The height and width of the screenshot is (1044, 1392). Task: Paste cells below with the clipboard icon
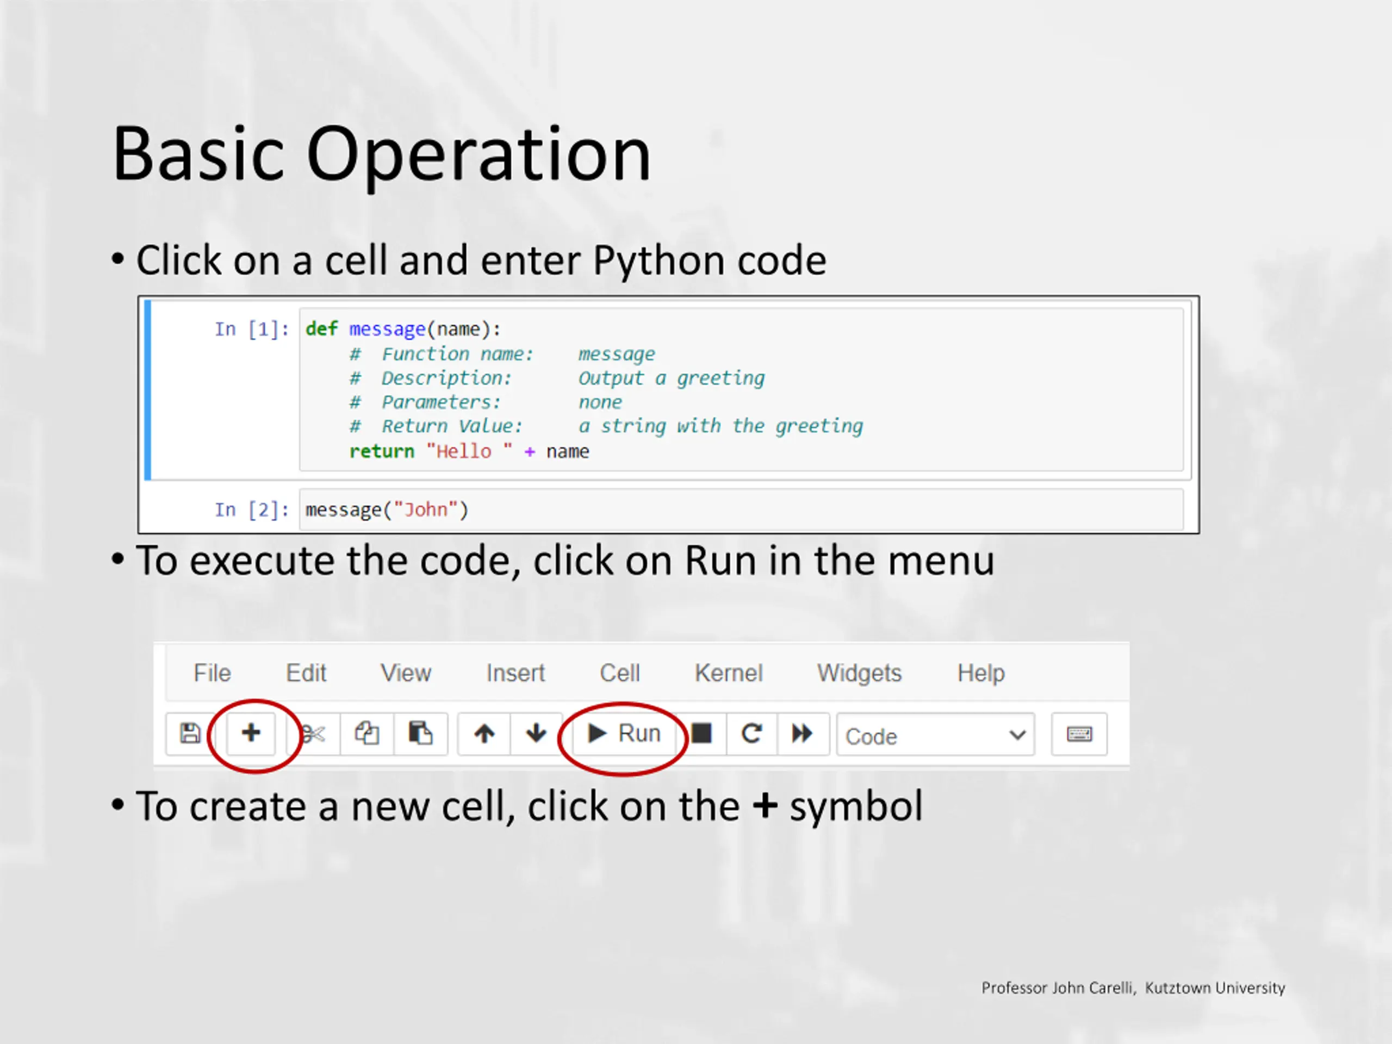click(x=420, y=734)
